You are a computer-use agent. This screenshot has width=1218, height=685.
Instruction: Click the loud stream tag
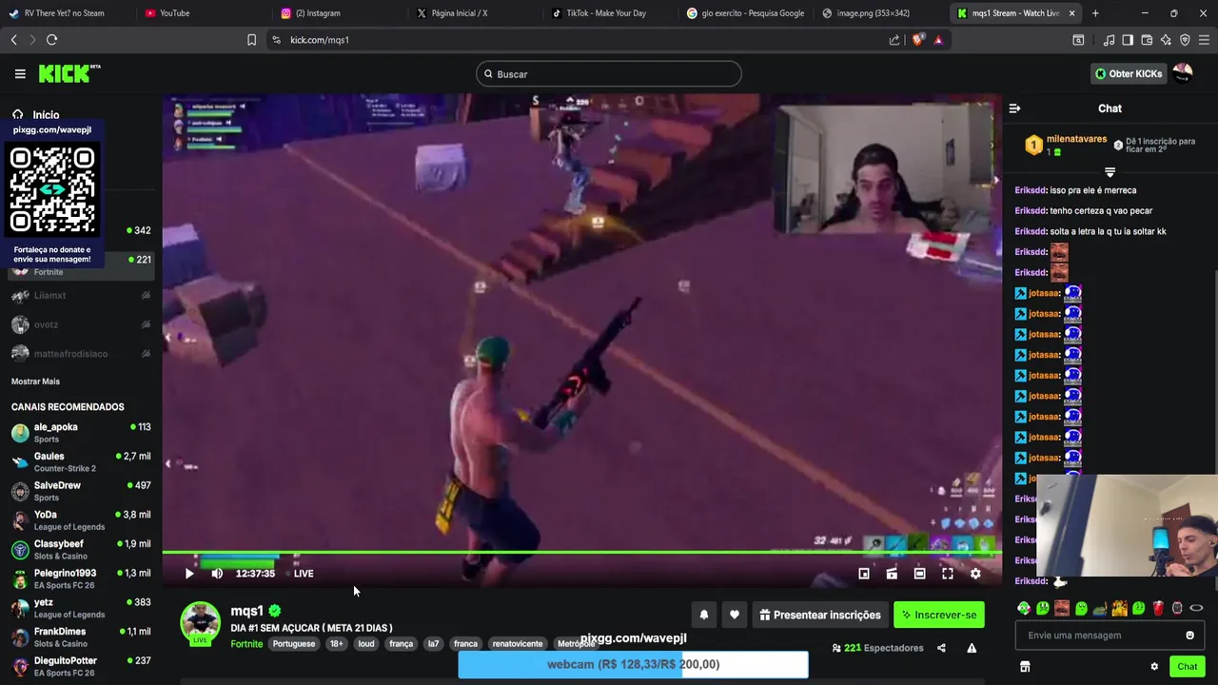pyautogui.click(x=366, y=644)
